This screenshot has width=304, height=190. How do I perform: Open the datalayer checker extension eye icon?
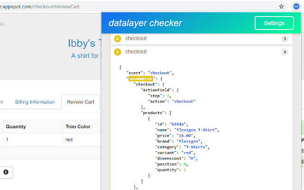pos(296,7)
